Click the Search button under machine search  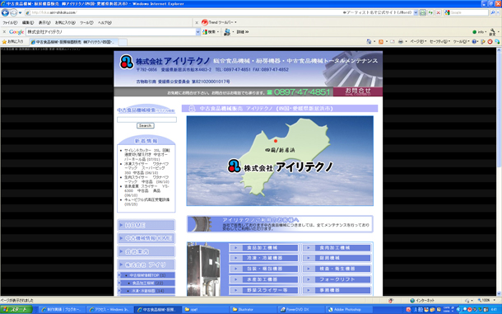coord(146,126)
